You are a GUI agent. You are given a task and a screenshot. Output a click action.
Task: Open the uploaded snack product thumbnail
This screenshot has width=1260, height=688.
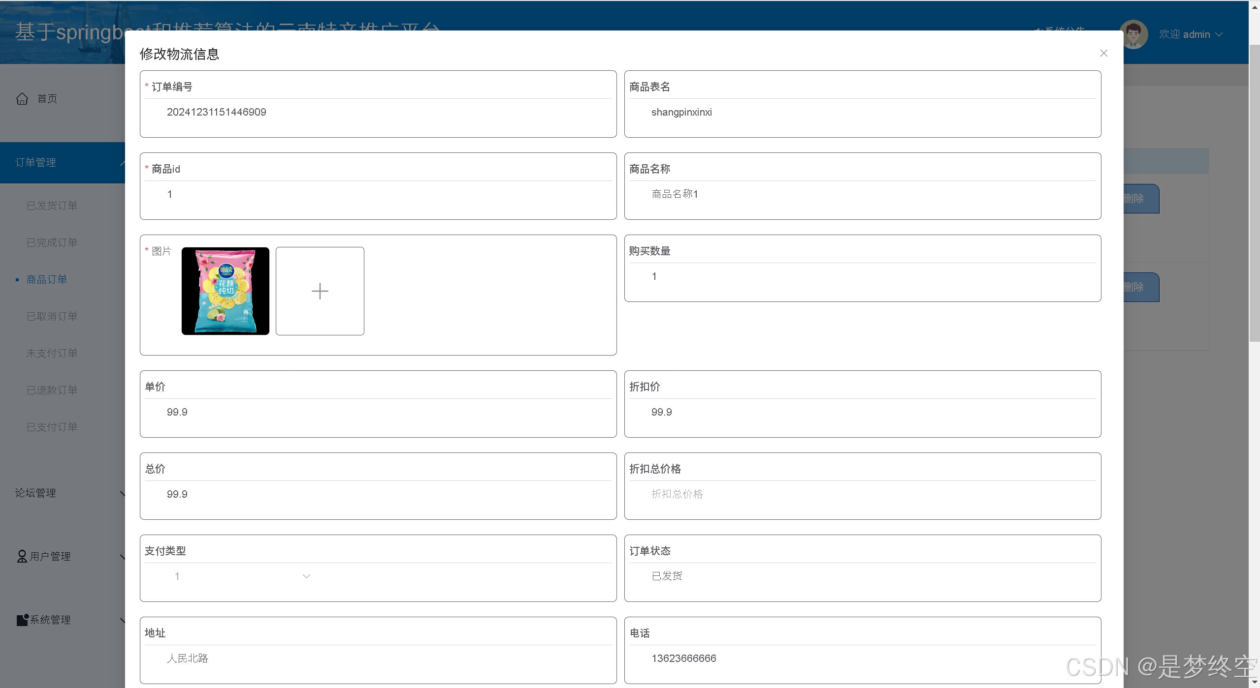click(226, 291)
